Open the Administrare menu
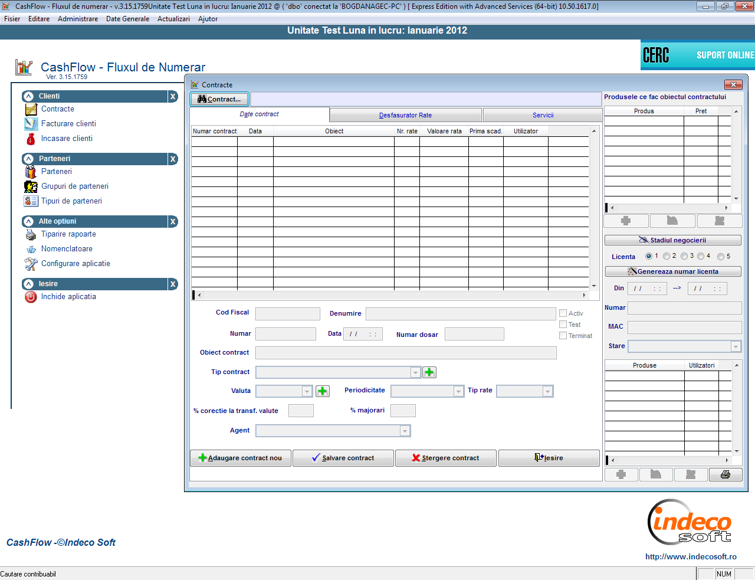 pos(78,19)
